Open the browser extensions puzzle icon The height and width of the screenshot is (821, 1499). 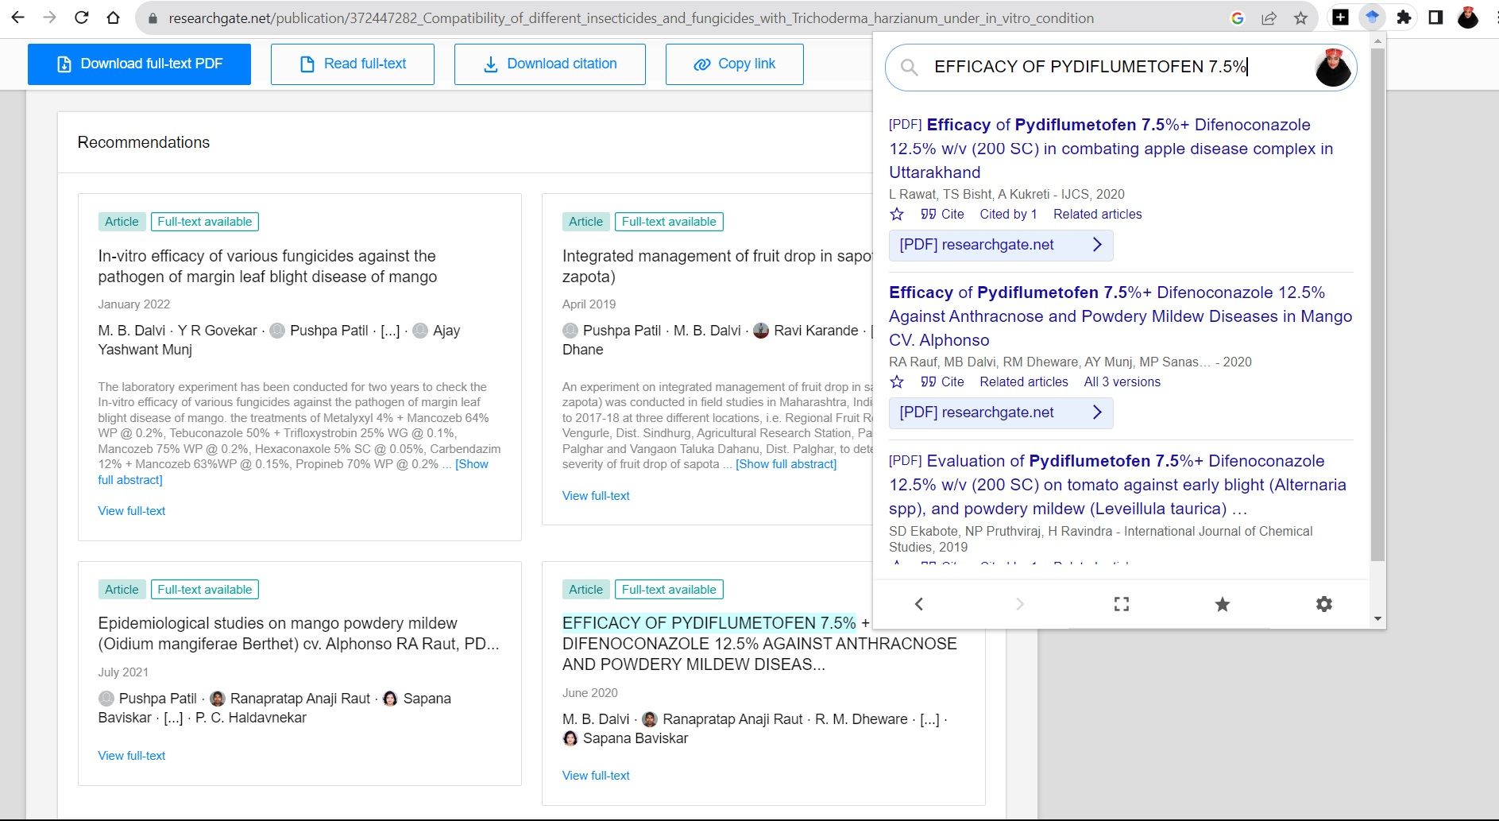[1404, 17]
